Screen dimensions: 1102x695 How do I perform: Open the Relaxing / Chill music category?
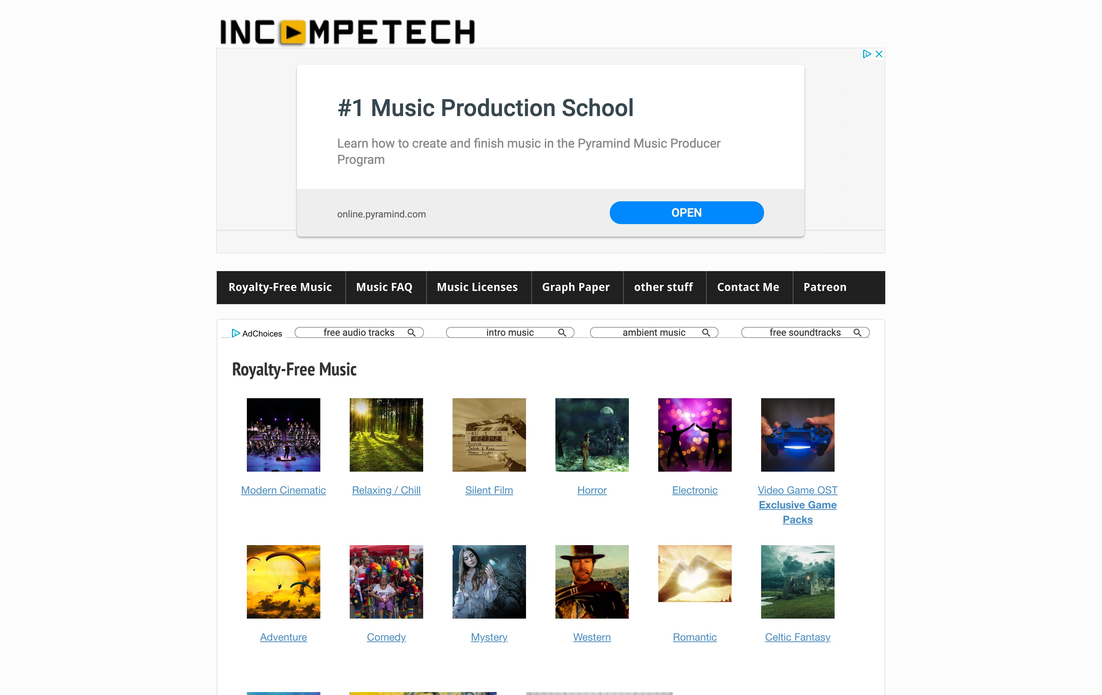tap(386, 490)
